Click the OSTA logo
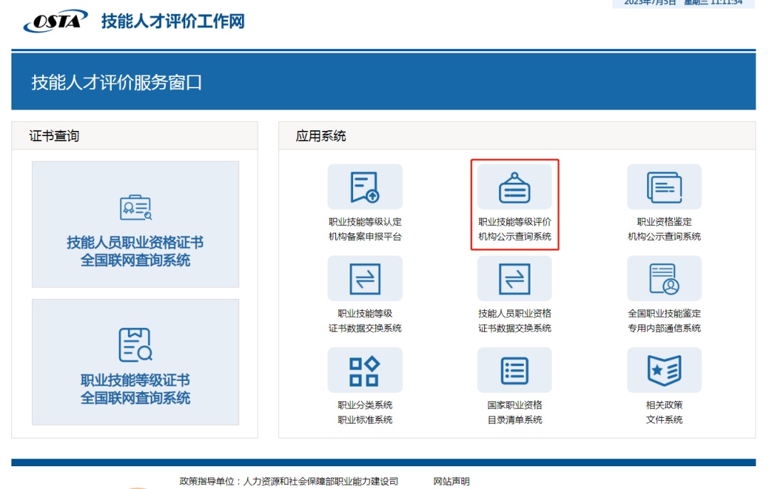The width and height of the screenshot is (769, 489). point(56,21)
